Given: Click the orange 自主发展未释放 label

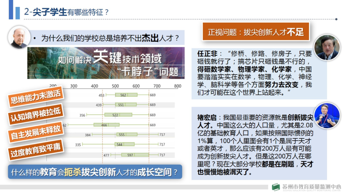Looking at the screenshot, I should click(x=36, y=132).
